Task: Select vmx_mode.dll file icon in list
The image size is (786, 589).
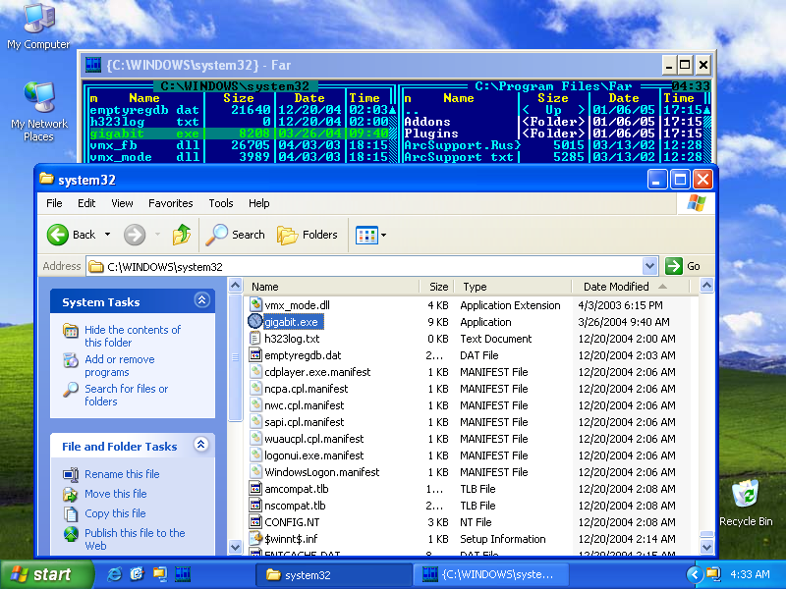Action: coord(255,304)
